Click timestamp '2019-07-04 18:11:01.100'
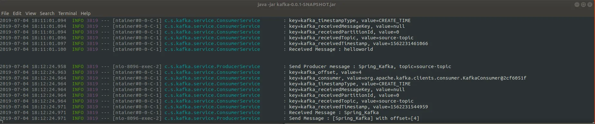The height and width of the screenshot is (124, 595). tap(33, 49)
